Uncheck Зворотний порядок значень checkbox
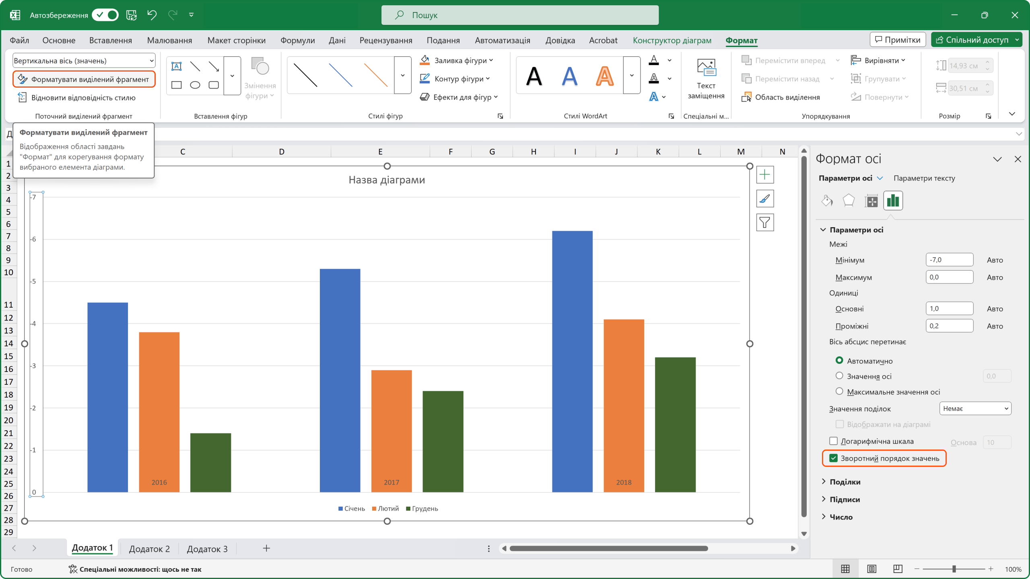Image resolution: width=1030 pixels, height=579 pixels. [x=834, y=458]
